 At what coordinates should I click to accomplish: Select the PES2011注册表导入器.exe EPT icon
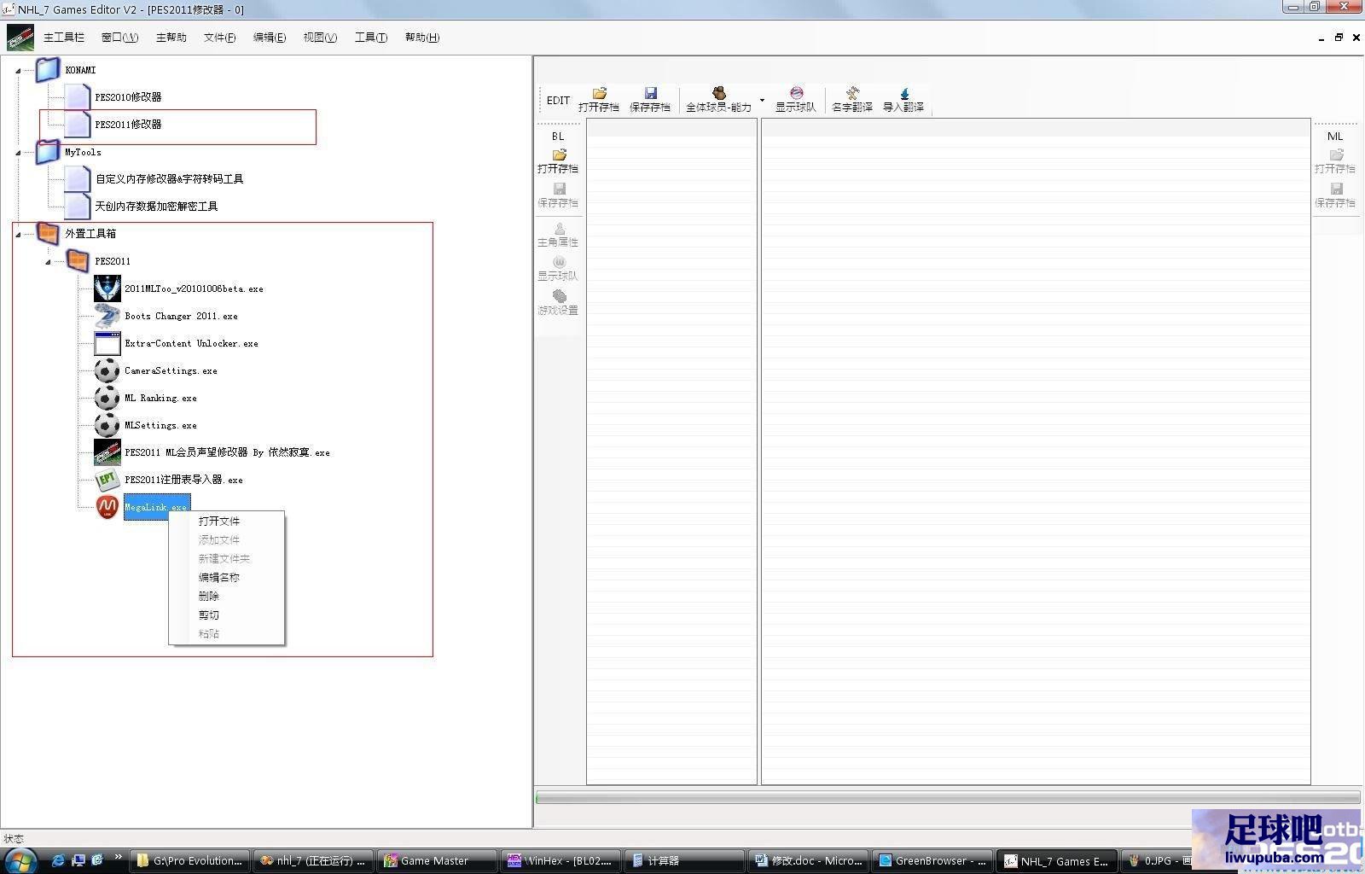point(107,480)
